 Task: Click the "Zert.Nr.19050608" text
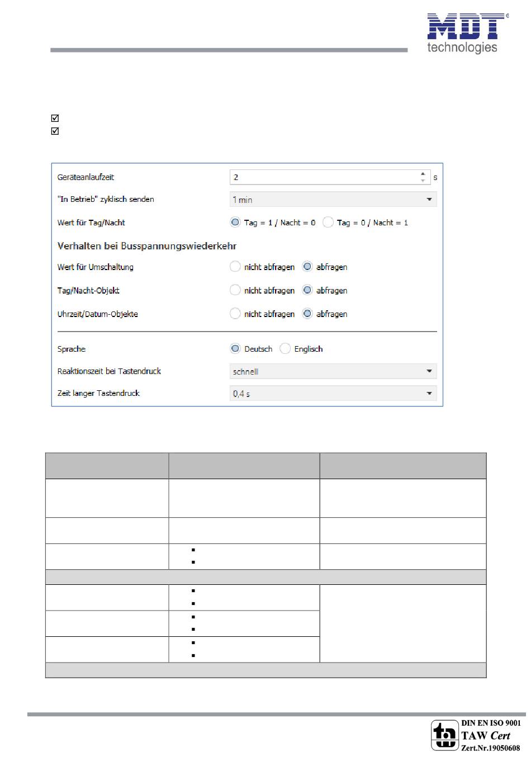pyautogui.click(x=490, y=748)
